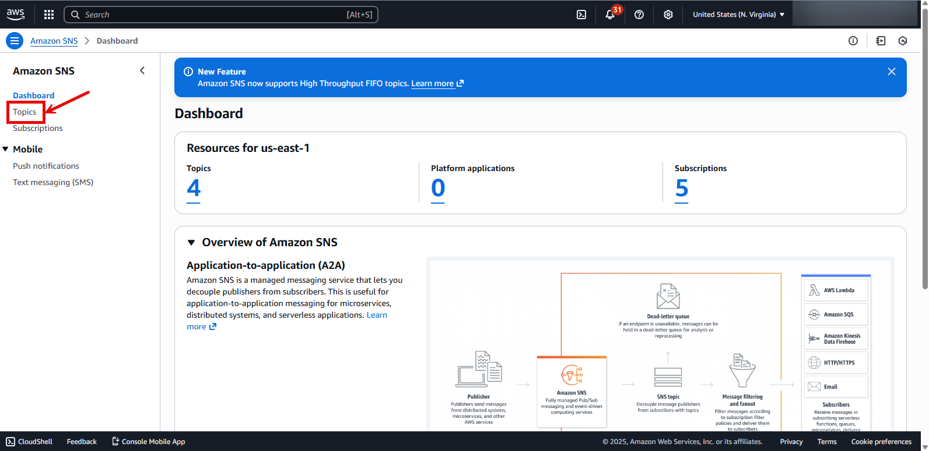Toggle the hamburger navigation menu button
This screenshot has height=451, width=929.
[x=15, y=41]
